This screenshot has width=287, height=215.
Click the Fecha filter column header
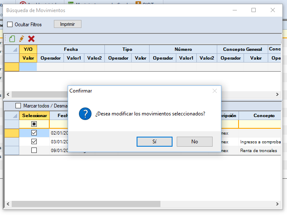tap(71, 49)
